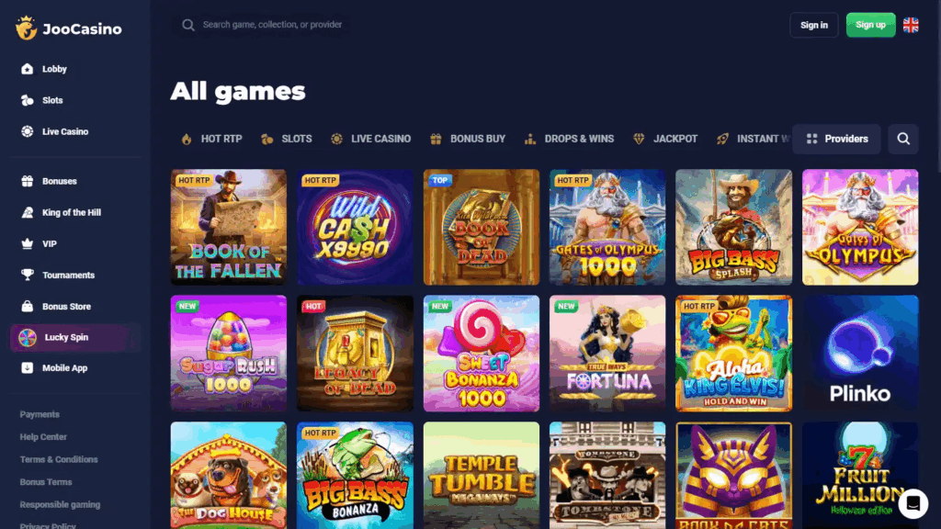Open the UK flag language selector
This screenshot has width=941, height=529.
pos(911,25)
